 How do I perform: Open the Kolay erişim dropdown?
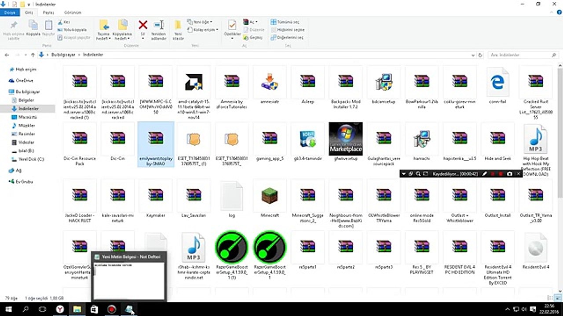[x=202, y=29]
